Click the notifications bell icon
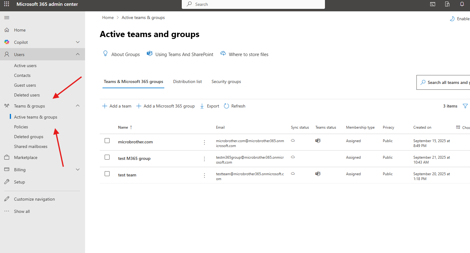Screen dimensions: 470x253 462,4
